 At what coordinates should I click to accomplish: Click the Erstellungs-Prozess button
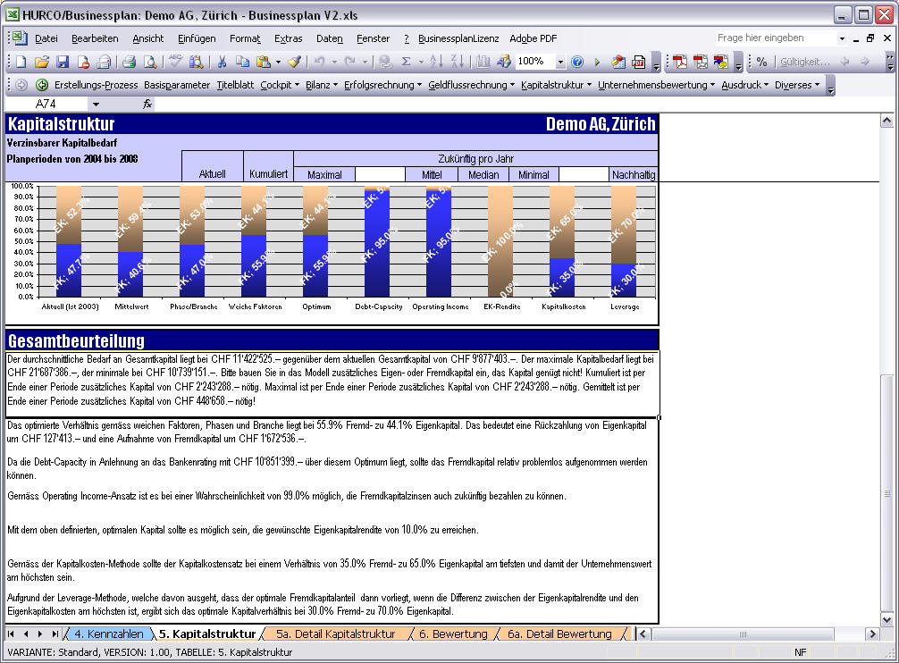coord(97,85)
